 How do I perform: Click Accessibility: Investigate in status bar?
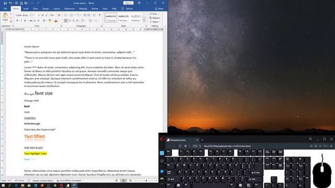[69, 181]
